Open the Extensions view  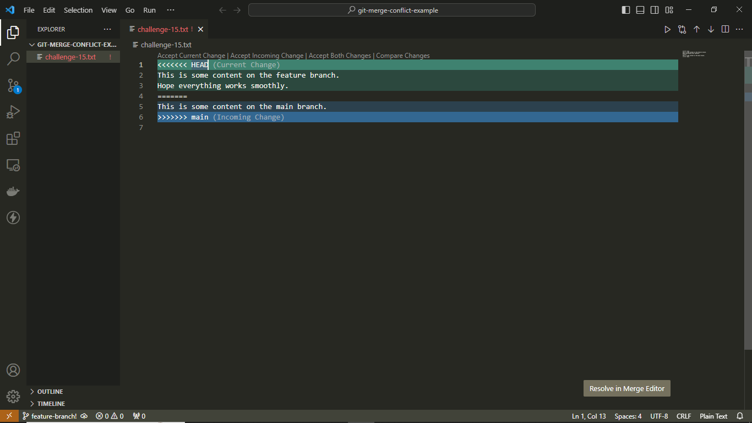tap(13, 138)
